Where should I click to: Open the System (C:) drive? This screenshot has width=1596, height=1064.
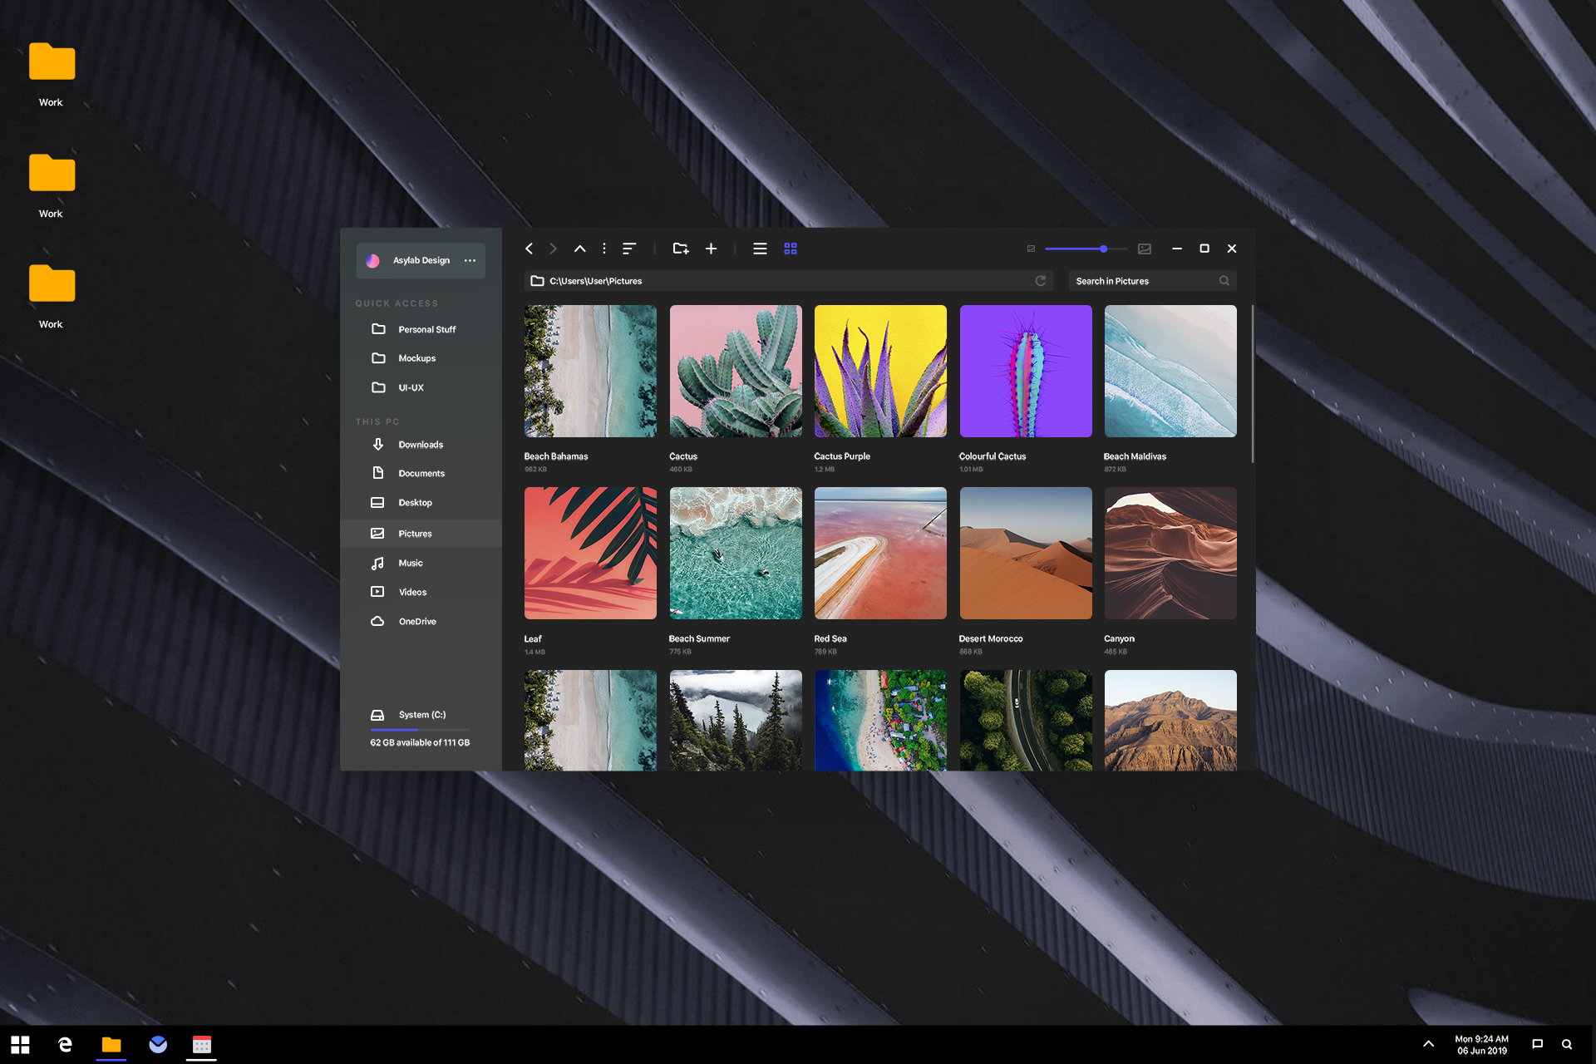point(421,715)
